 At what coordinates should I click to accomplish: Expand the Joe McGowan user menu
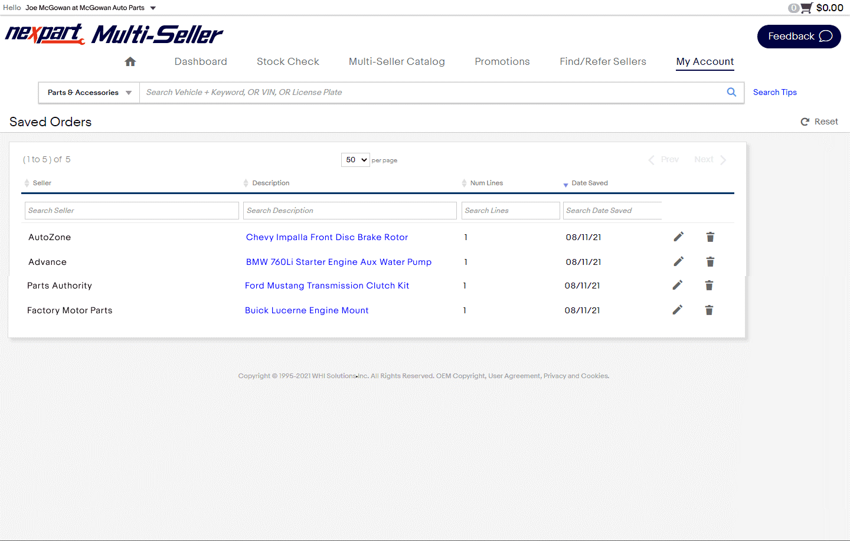(153, 8)
